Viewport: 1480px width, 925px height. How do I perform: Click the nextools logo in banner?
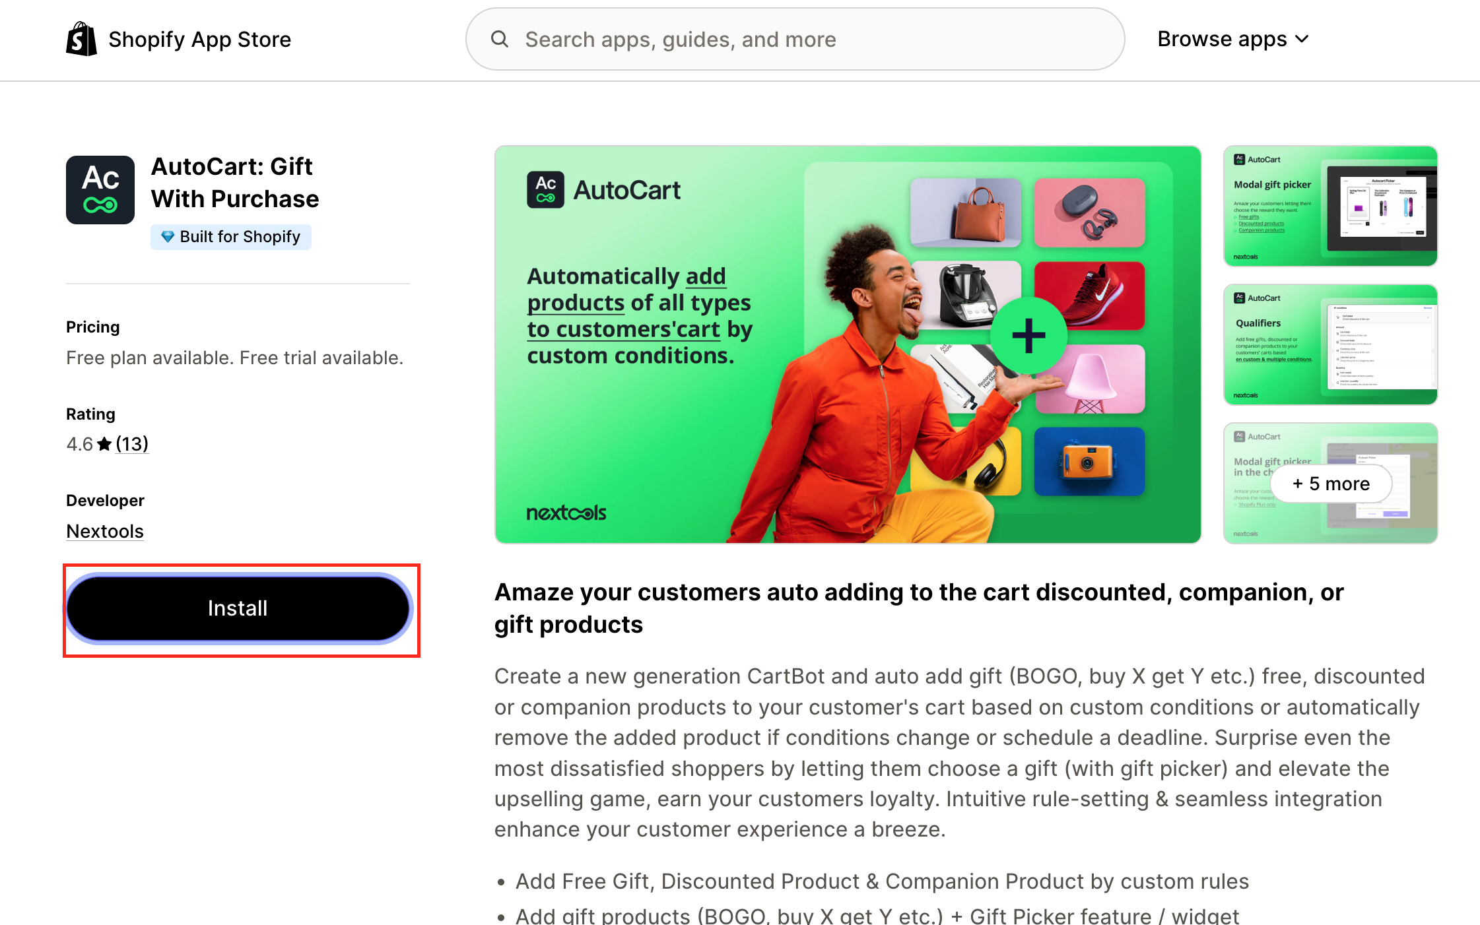(566, 513)
